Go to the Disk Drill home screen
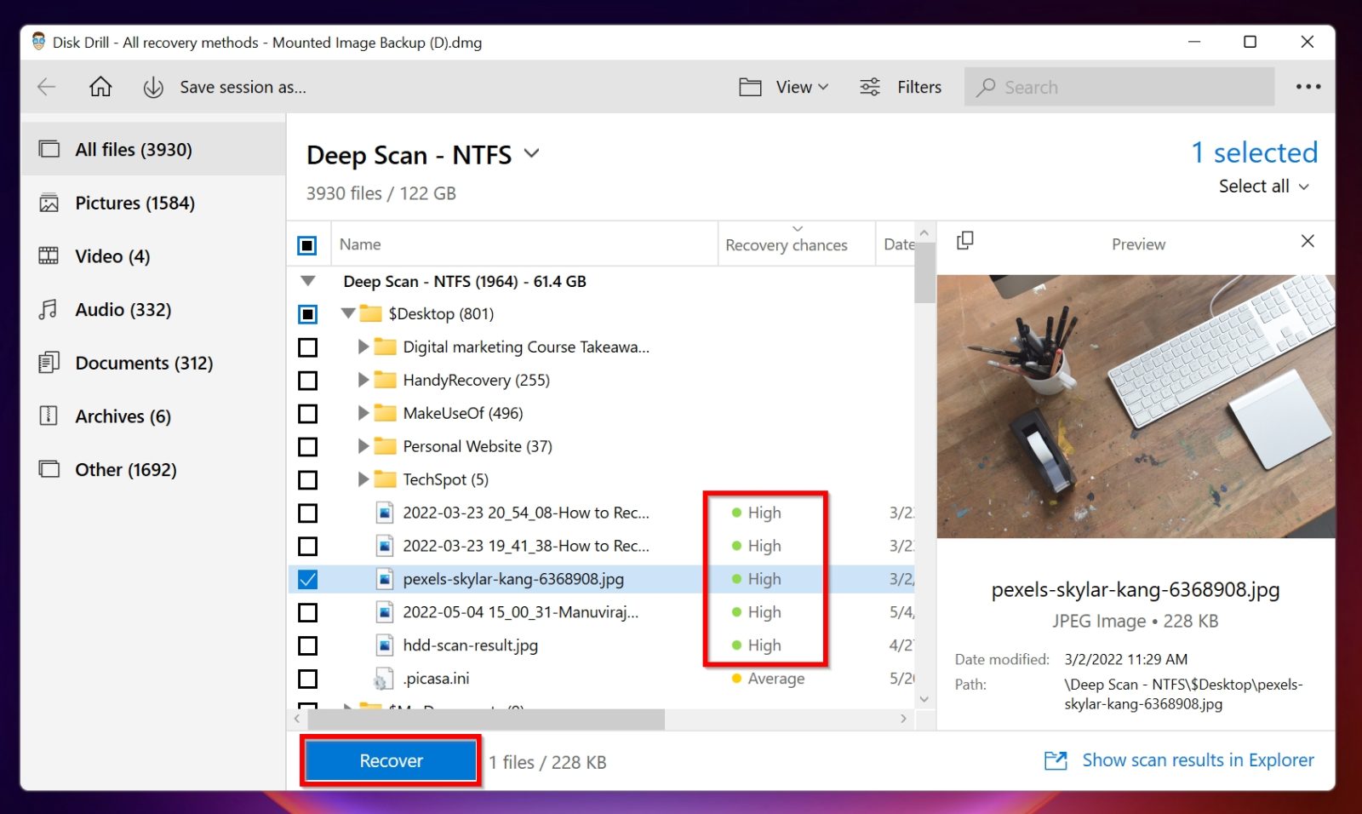1362x814 pixels. point(100,87)
